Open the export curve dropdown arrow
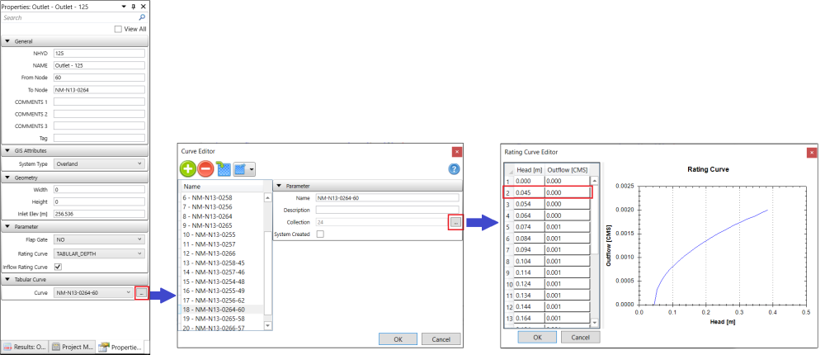The image size is (825, 355). coord(252,169)
